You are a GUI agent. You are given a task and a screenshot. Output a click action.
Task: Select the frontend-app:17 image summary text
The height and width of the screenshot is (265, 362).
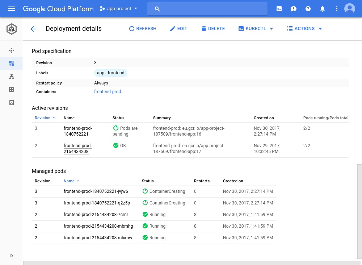[x=189, y=149]
